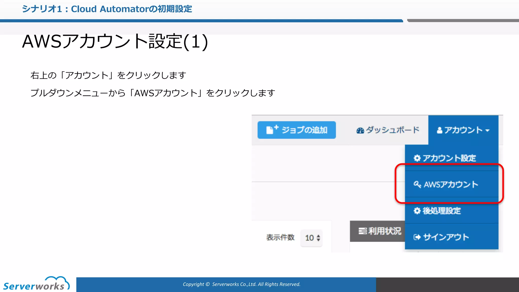Click the caret arrow next to アカウント
This screenshot has height=292, width=519.
[x=487, y=131]
